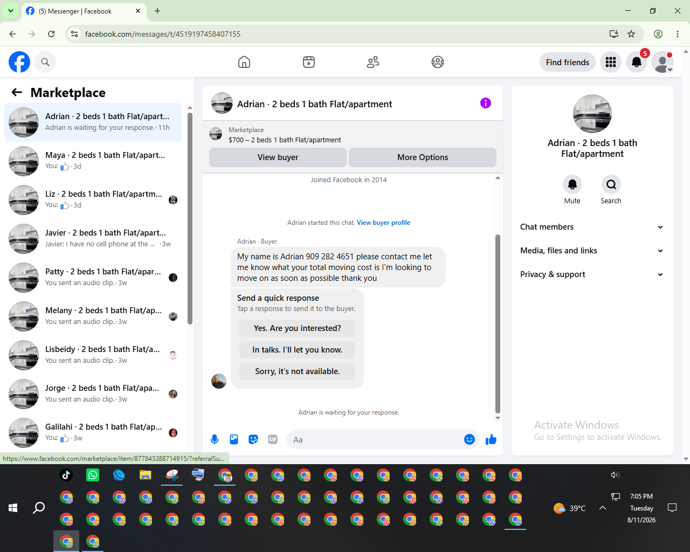This screenshot has height=552, width=690.
Task: Open Melany's 2 beds conversation
Action: click(x=93, y=316)
